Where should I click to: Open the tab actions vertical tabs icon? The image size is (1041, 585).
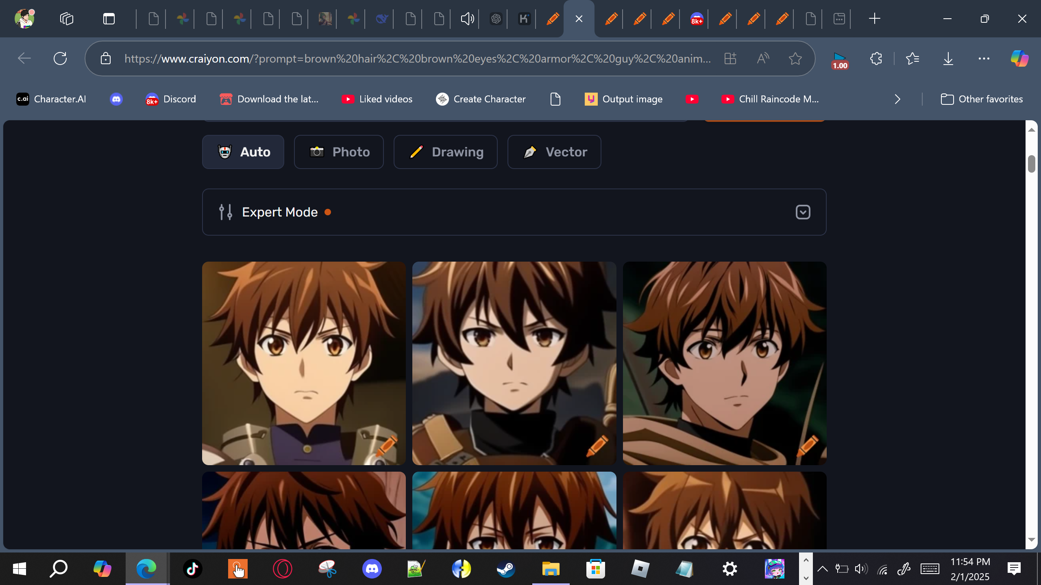pos(109,19)
